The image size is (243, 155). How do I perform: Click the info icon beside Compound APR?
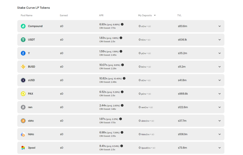pyautogui.click(x=122, y=24)
